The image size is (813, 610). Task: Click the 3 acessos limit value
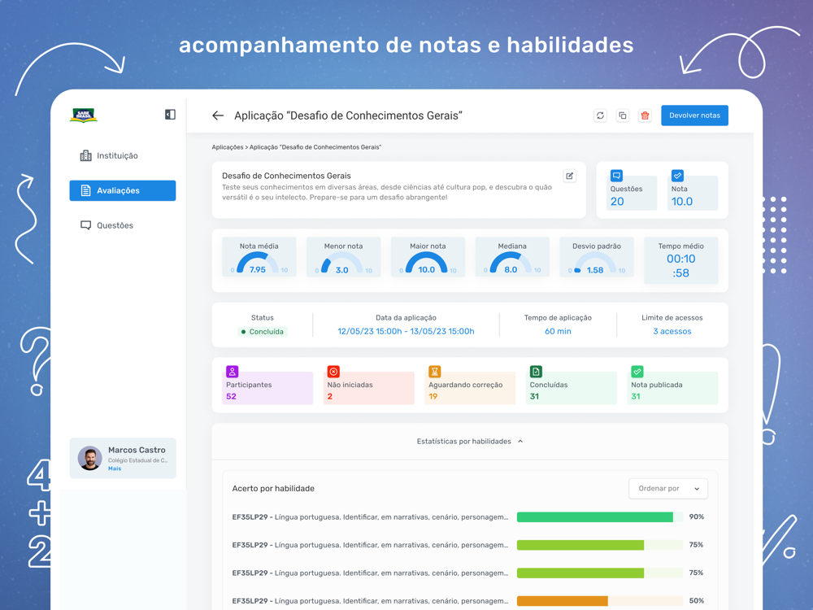[x=672, y=332]
